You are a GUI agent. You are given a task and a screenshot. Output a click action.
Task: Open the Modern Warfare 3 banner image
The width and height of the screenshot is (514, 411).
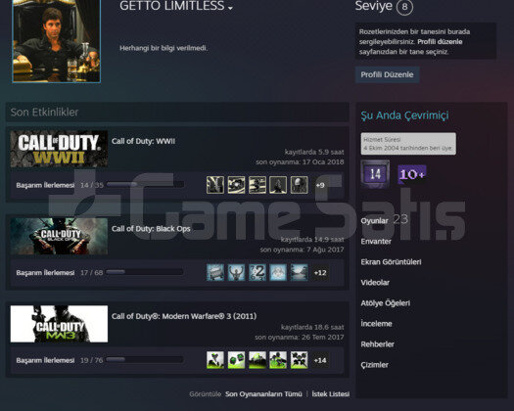(x=59, y=324)
